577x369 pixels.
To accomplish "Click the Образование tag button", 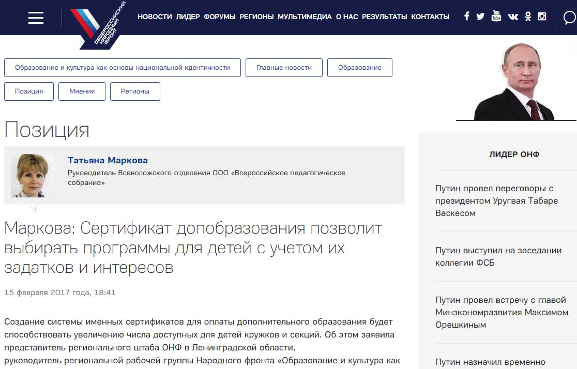I will [360, 68].
